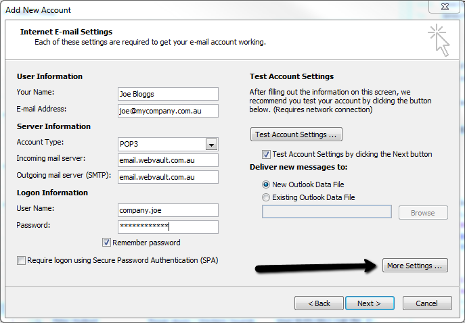The width and height of the screenshot is (465, 323).
Task: Focus the User Name field
Action: click(x=168, y=210)
